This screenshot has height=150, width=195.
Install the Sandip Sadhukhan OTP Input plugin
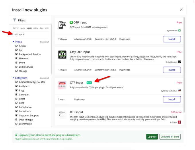click(x=172, y=99)
